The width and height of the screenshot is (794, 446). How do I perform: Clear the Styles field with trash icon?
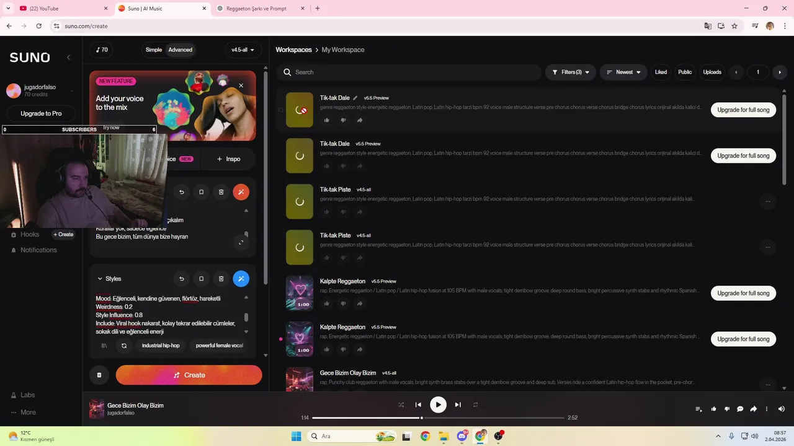point(221,279)
